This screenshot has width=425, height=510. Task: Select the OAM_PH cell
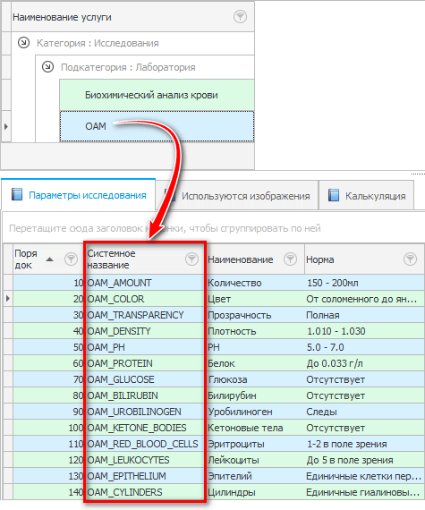tap(145, 347)
